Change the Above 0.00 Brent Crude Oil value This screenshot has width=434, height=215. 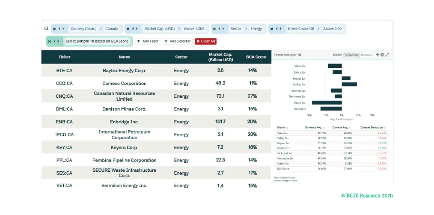332,29
